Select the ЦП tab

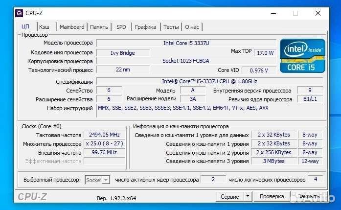25,26
